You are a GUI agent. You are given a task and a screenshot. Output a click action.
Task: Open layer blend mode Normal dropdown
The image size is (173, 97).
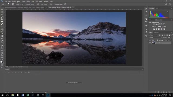point(156,38)
